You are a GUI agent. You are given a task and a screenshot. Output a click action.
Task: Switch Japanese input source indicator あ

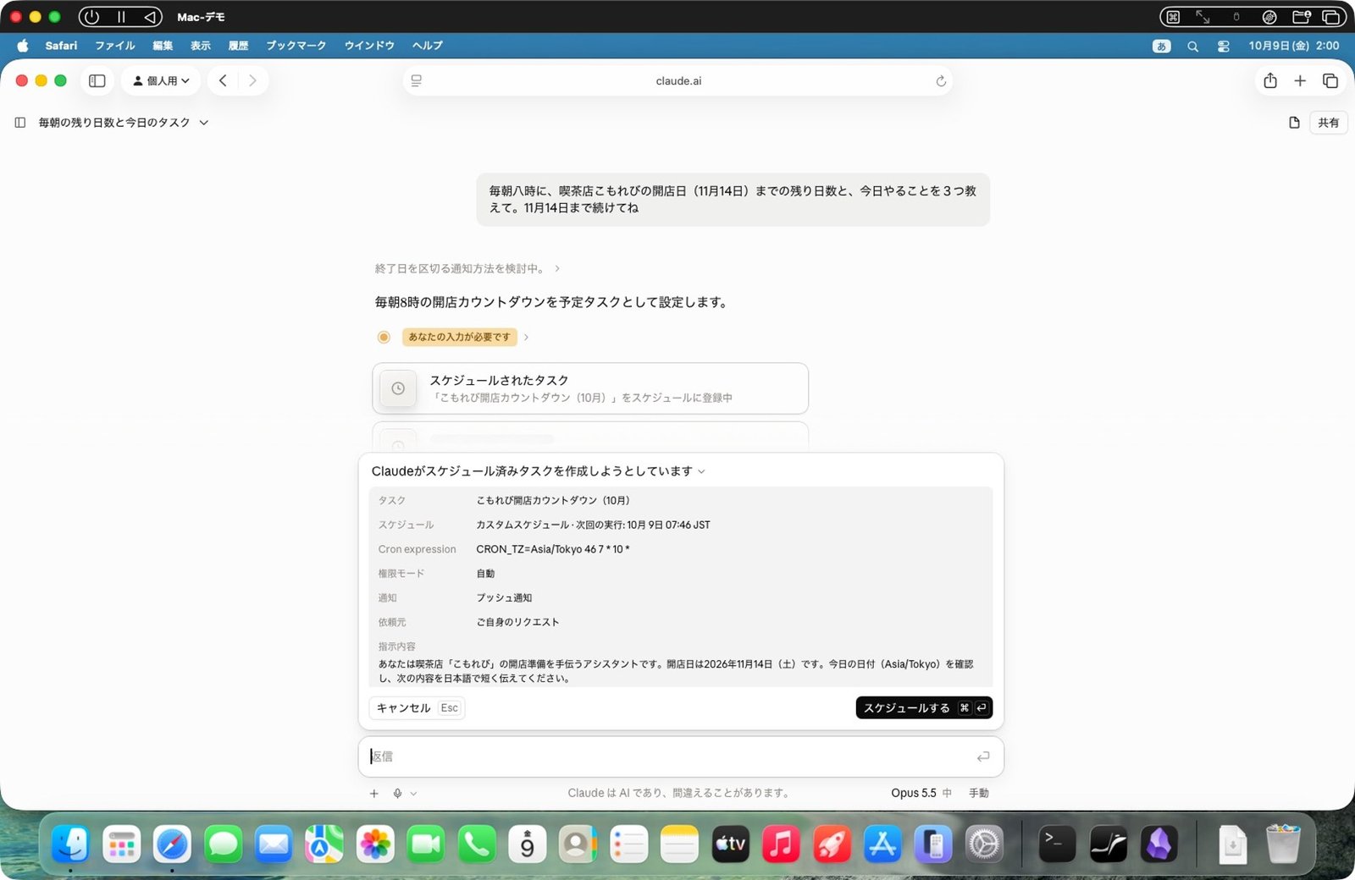(1161, 46)
